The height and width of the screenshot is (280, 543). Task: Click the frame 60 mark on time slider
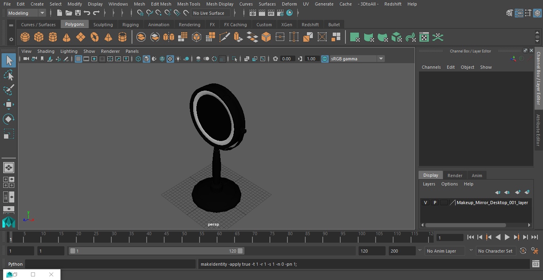219,237
